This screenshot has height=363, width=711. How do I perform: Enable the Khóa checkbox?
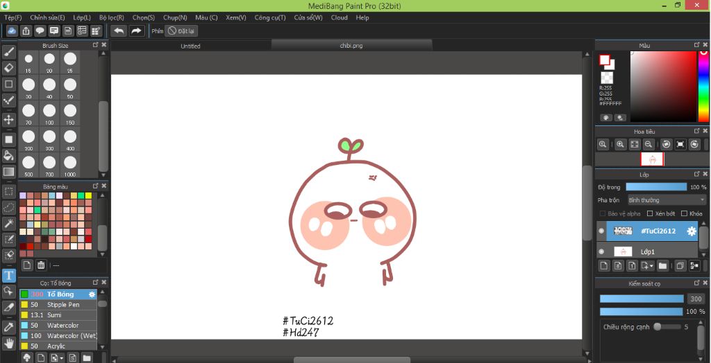(x=684, y=213)
